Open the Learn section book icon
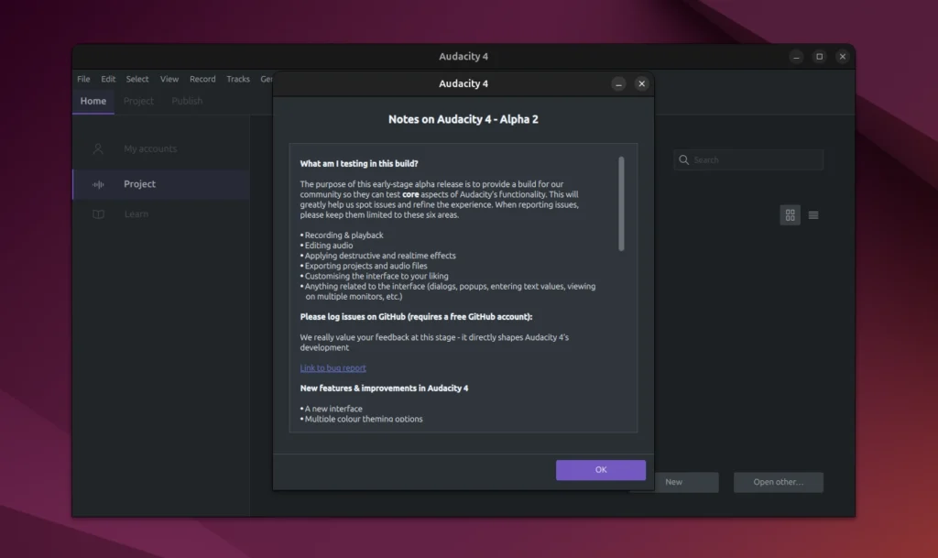The image size is (938, 558). pos(99,213)
